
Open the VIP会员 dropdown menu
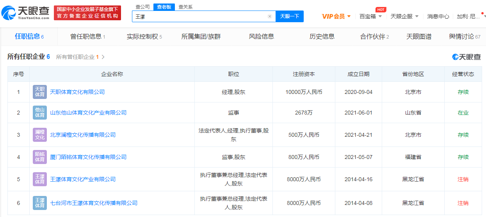pyautogui.click(x=336, y=16)
